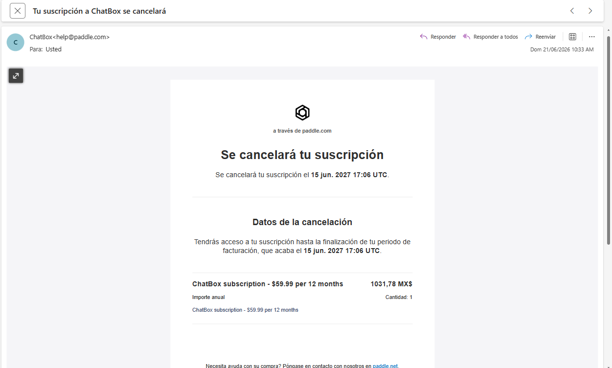Close the open email message
Viewport: 612px width, 368px height.
[x=18, y=11]
